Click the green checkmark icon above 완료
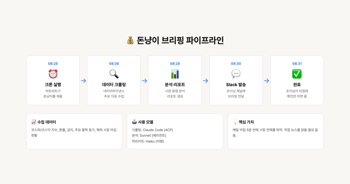This screenshot has height=184, width=350. 297,74
